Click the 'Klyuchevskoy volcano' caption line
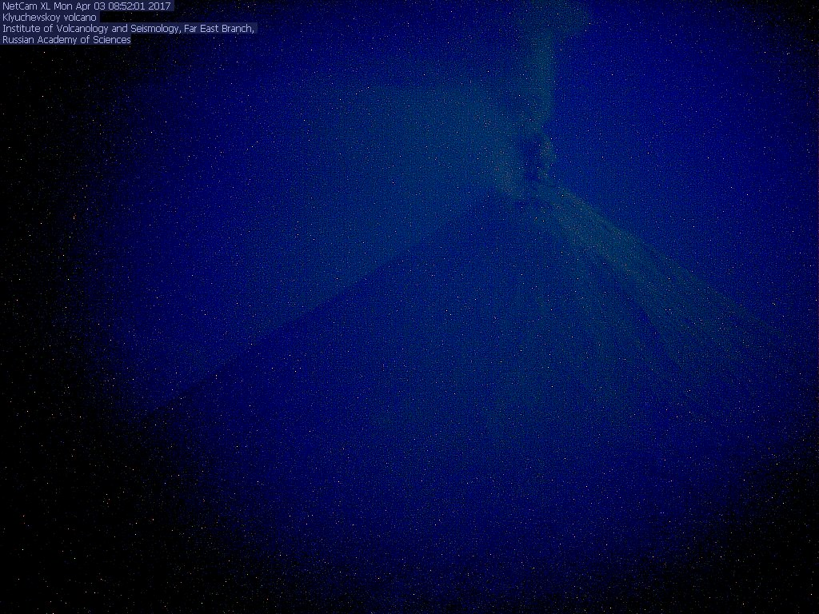Image resolution: width=819 pixels, height=614 pixels. [50, 18]
